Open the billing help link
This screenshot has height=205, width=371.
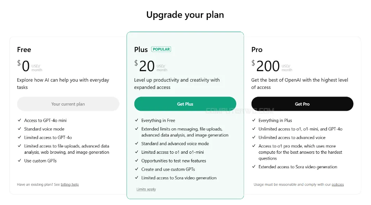pos(70,184)
